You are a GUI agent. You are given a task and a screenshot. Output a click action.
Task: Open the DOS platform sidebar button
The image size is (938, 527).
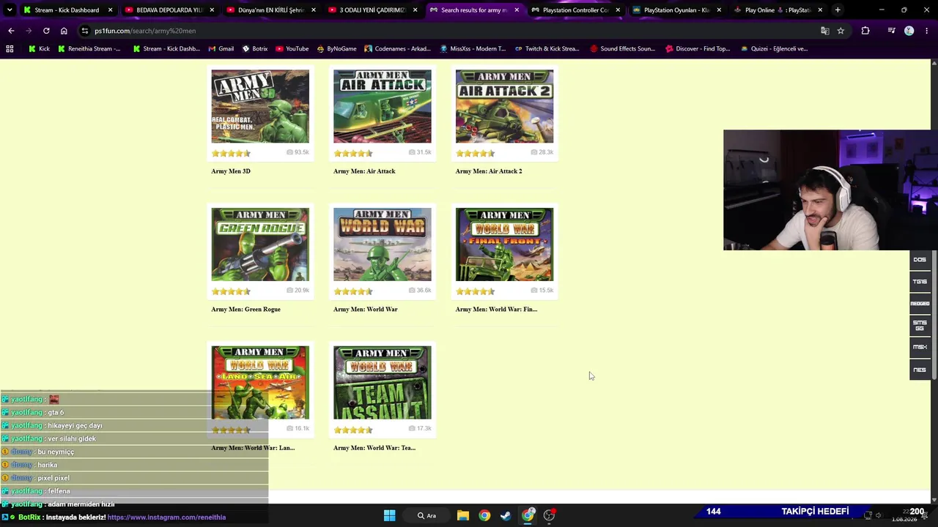click(x=920, y=260)
